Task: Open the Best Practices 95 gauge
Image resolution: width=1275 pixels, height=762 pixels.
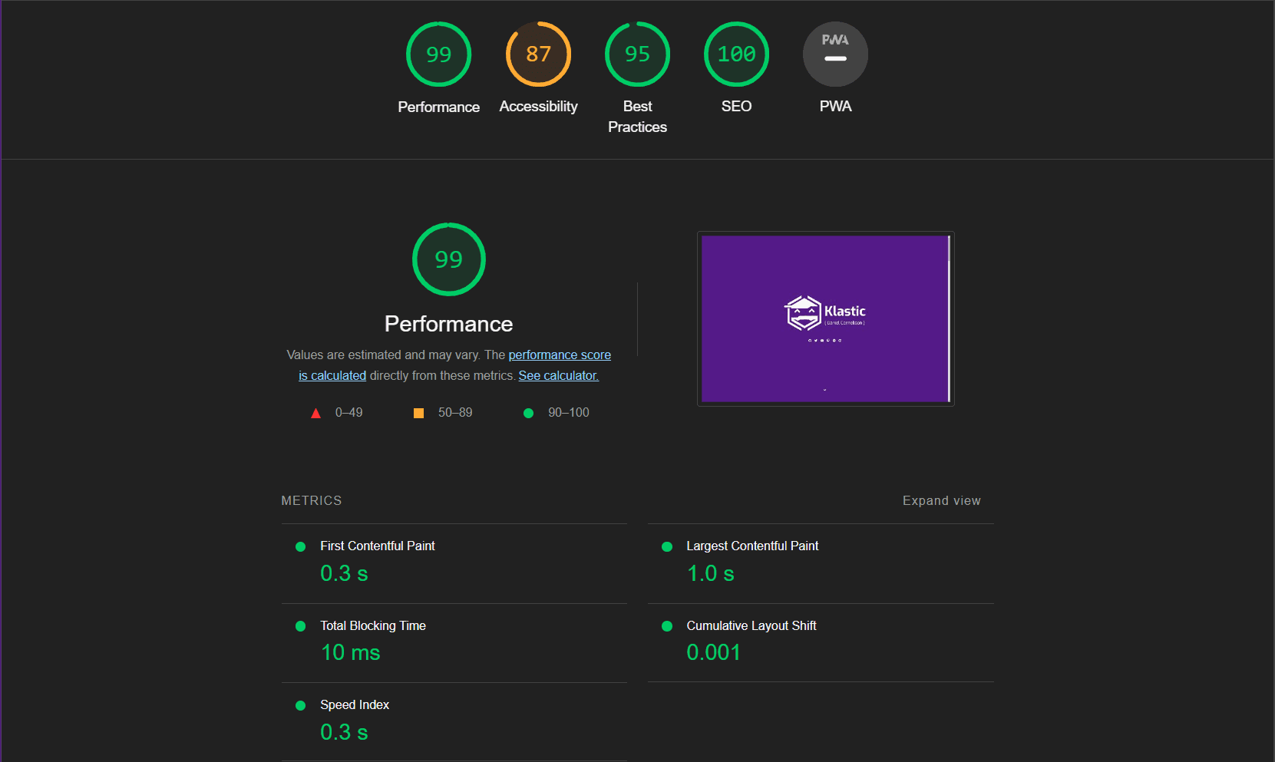Action: point(637,54)
